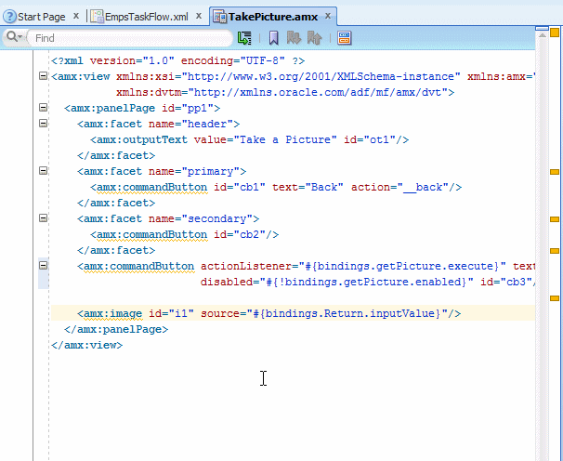Click the "__back" action value
The image size is (563, 461).
click(x=423, y=187)
